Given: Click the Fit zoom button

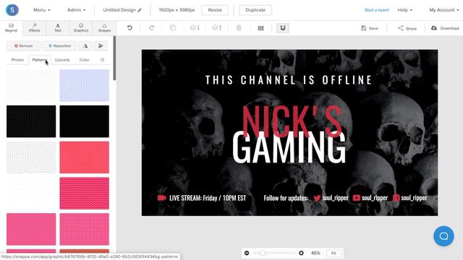Looking at the screenshot, I should point(334,253).
